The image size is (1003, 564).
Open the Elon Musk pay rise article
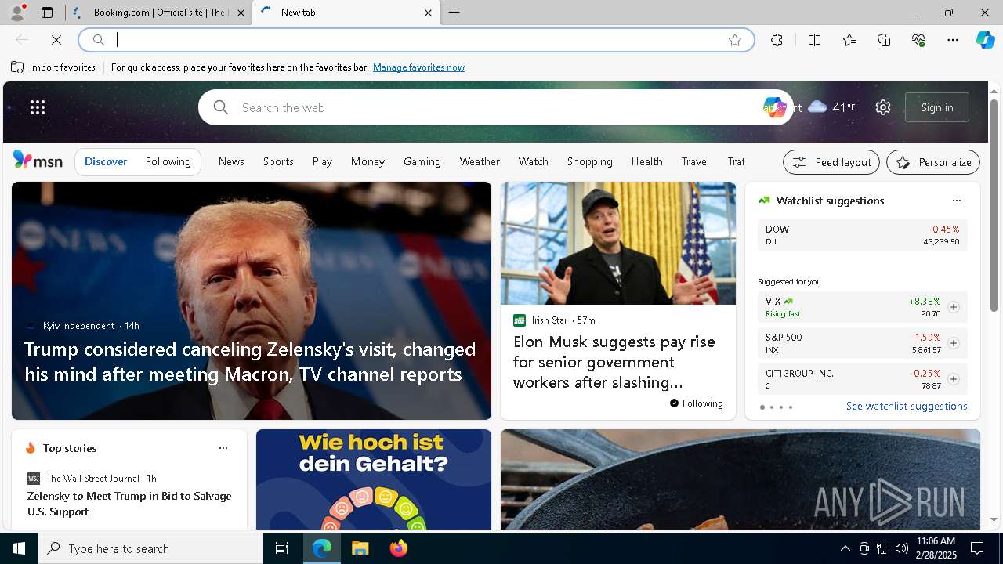(614, 362)
